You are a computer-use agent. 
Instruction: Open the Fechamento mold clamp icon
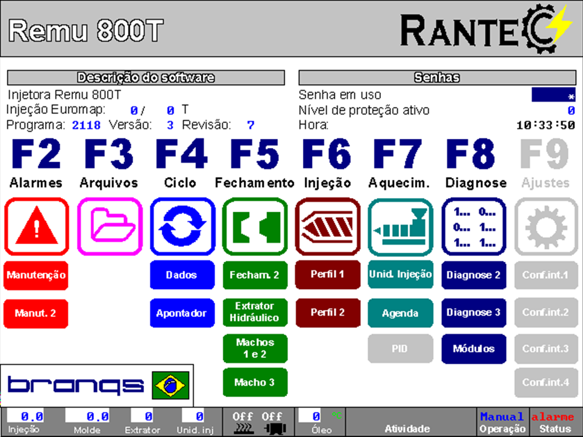coord(255,226)
